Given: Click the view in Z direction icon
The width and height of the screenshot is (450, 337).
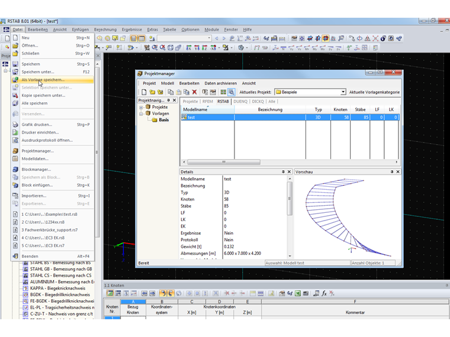Looking at the screenshot, I should click(205, 47).
